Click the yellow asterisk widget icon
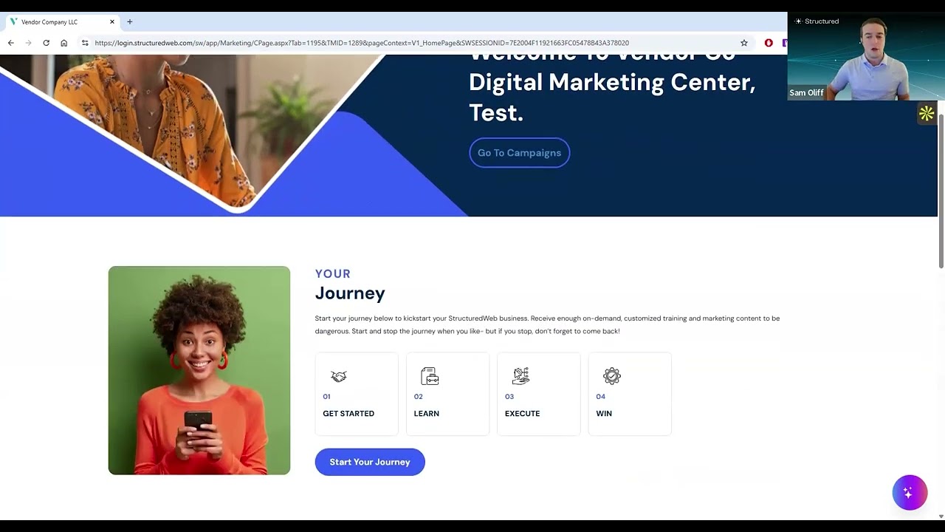Image resolution: width=945 pixels, height=532 pixels. point(927,114)
